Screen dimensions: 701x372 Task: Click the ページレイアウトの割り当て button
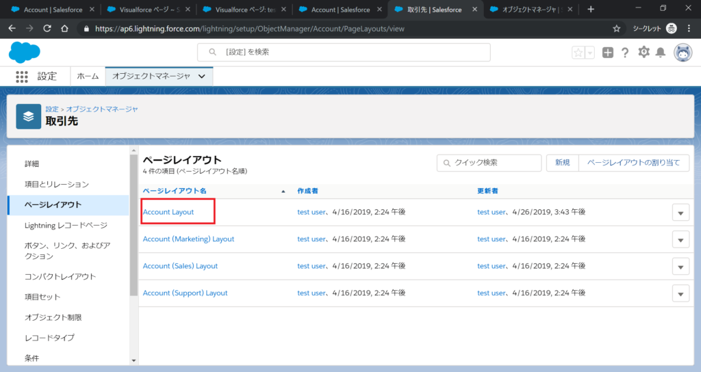click(634, 163)
